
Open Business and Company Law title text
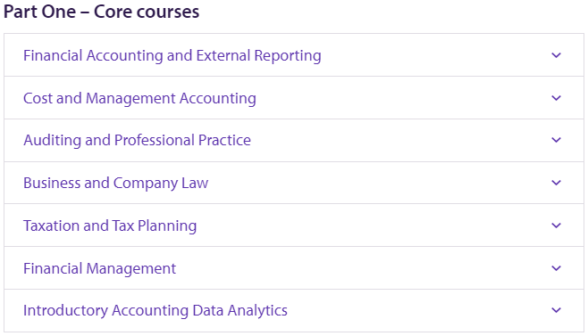click(115, 183)
